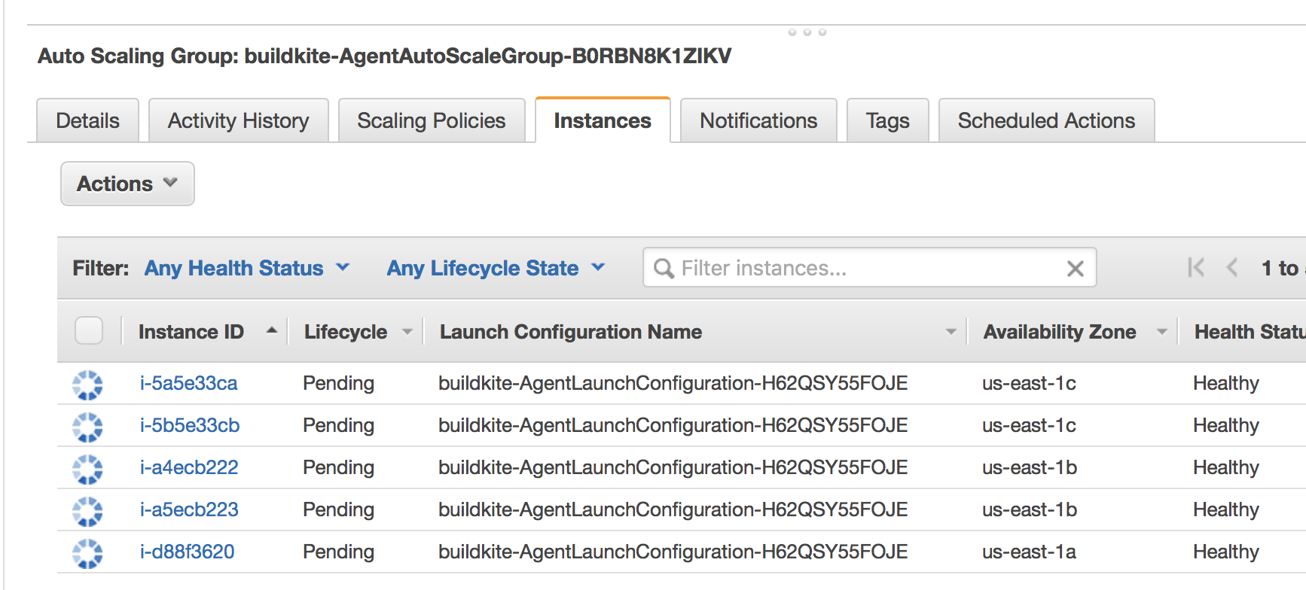This screenshot has width=1306, height=590.
Task: Click Healthy status of i-5b5e33cb
Action: [x=1226, y=425]
